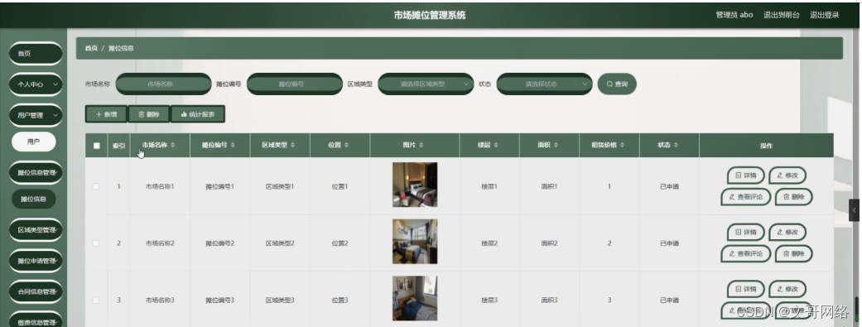Click the 位置1 cell

(340, 186)
